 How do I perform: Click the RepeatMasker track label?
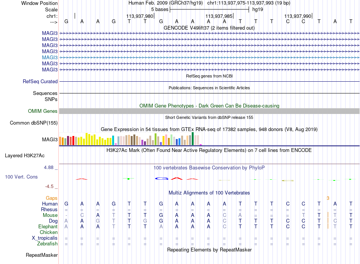point(42,255)
